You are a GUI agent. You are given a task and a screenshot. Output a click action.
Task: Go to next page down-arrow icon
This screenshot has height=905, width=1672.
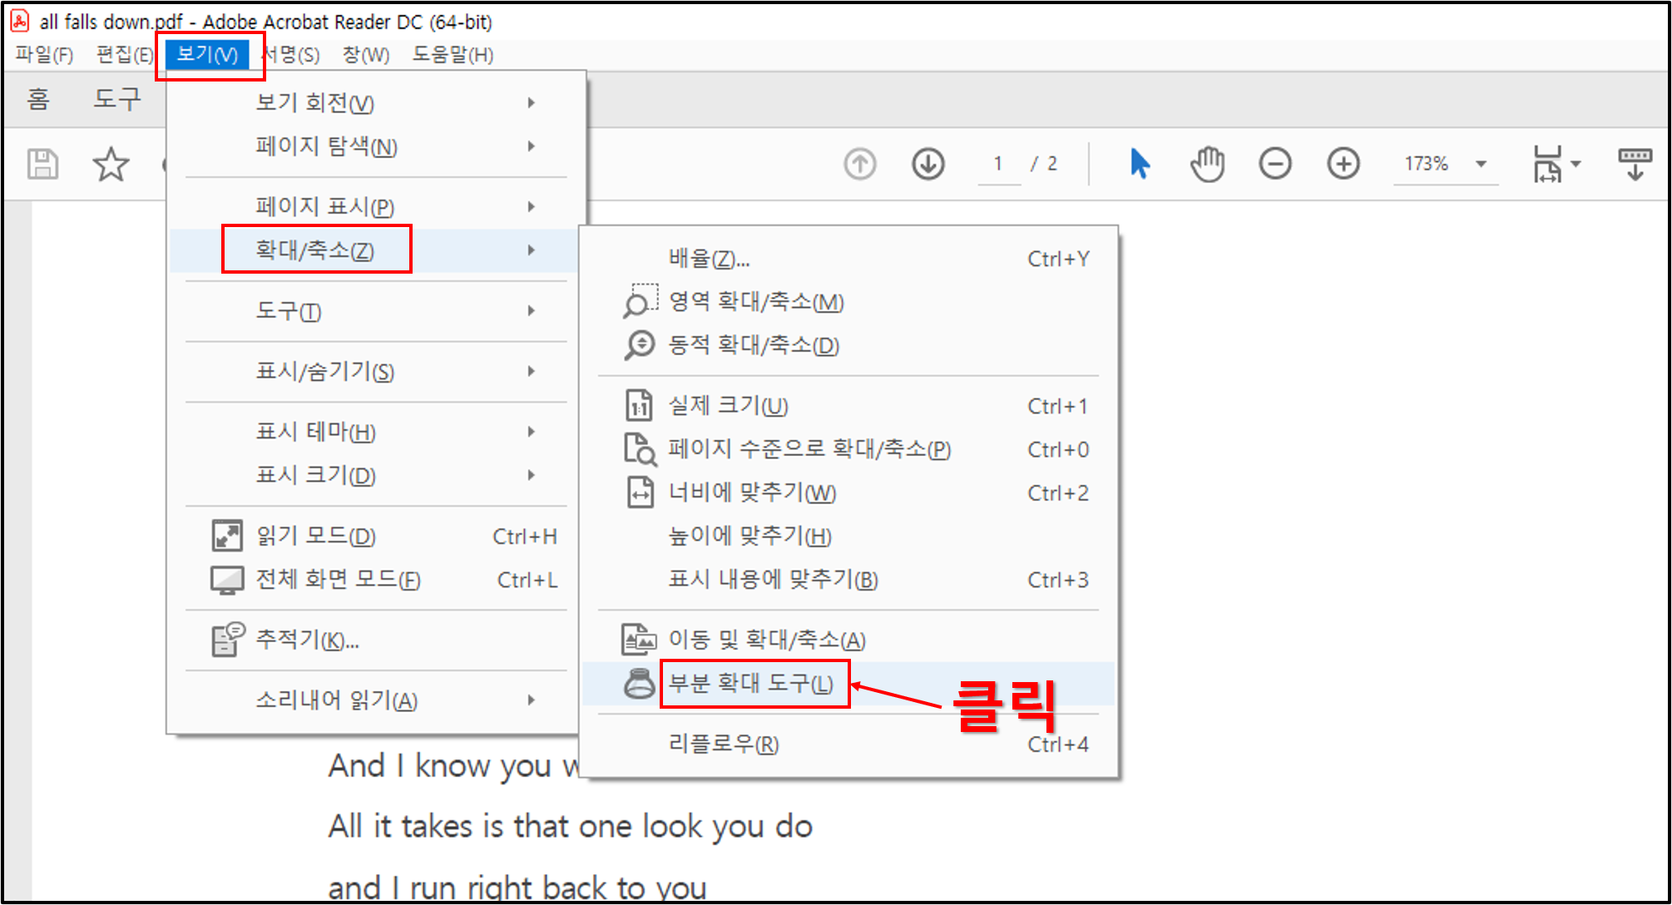(928, 164)
